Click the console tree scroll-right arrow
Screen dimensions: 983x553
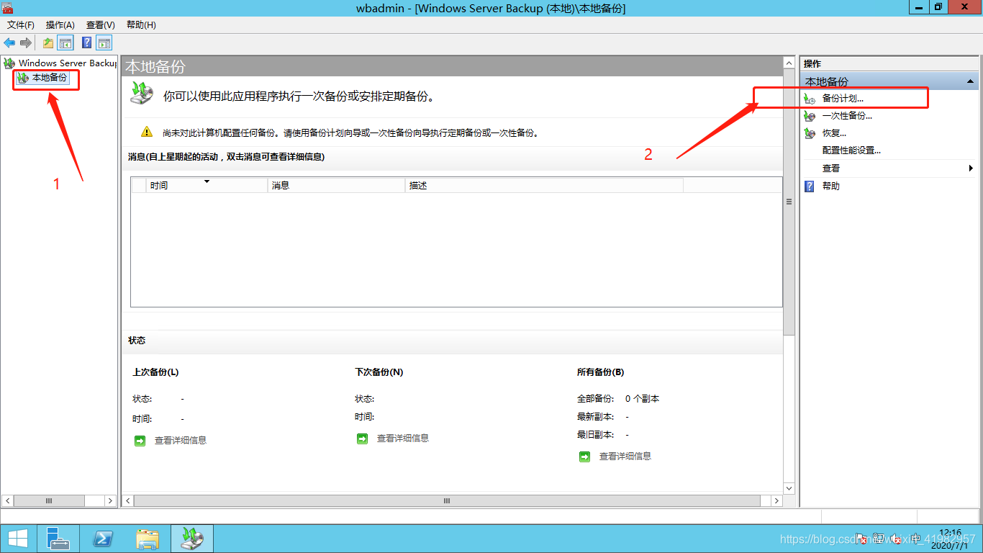pyautogui.click(x=110, y=500)
